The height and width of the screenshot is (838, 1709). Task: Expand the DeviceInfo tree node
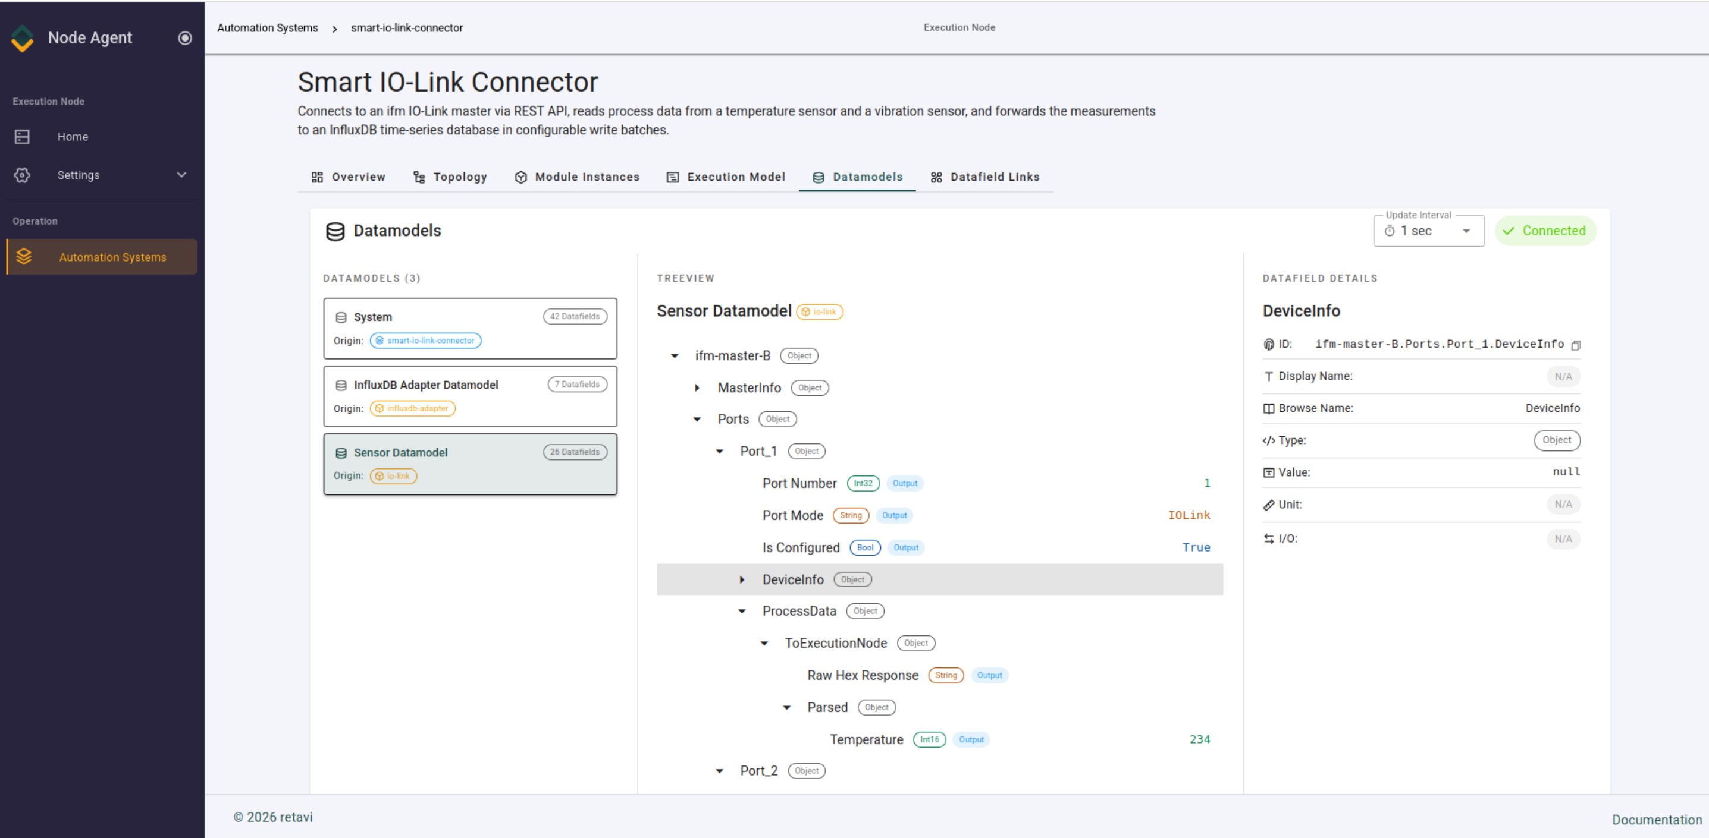tap(742, 580)
